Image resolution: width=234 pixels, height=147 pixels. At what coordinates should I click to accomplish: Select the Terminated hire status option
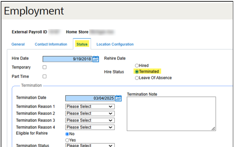tap(137, 72)
